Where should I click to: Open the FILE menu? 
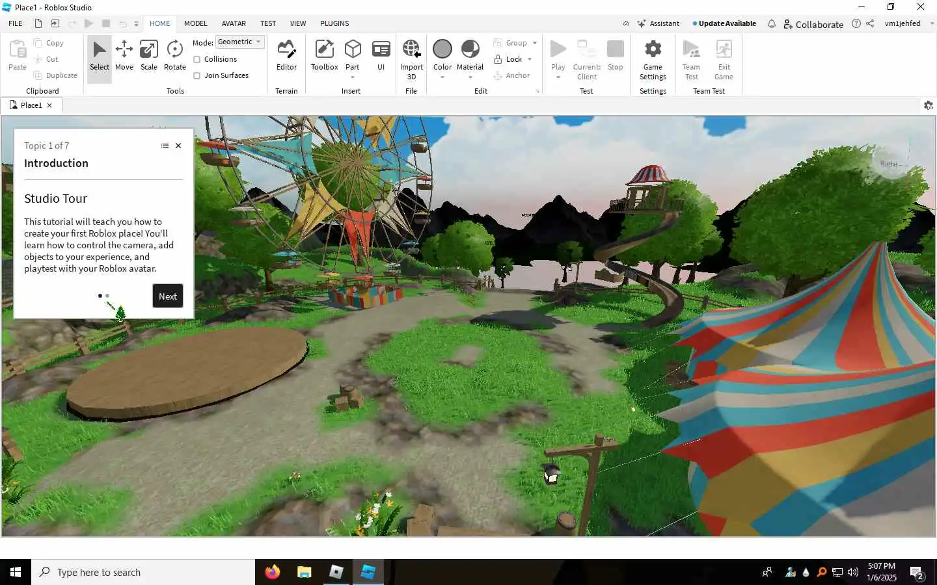tap(16, 23)
